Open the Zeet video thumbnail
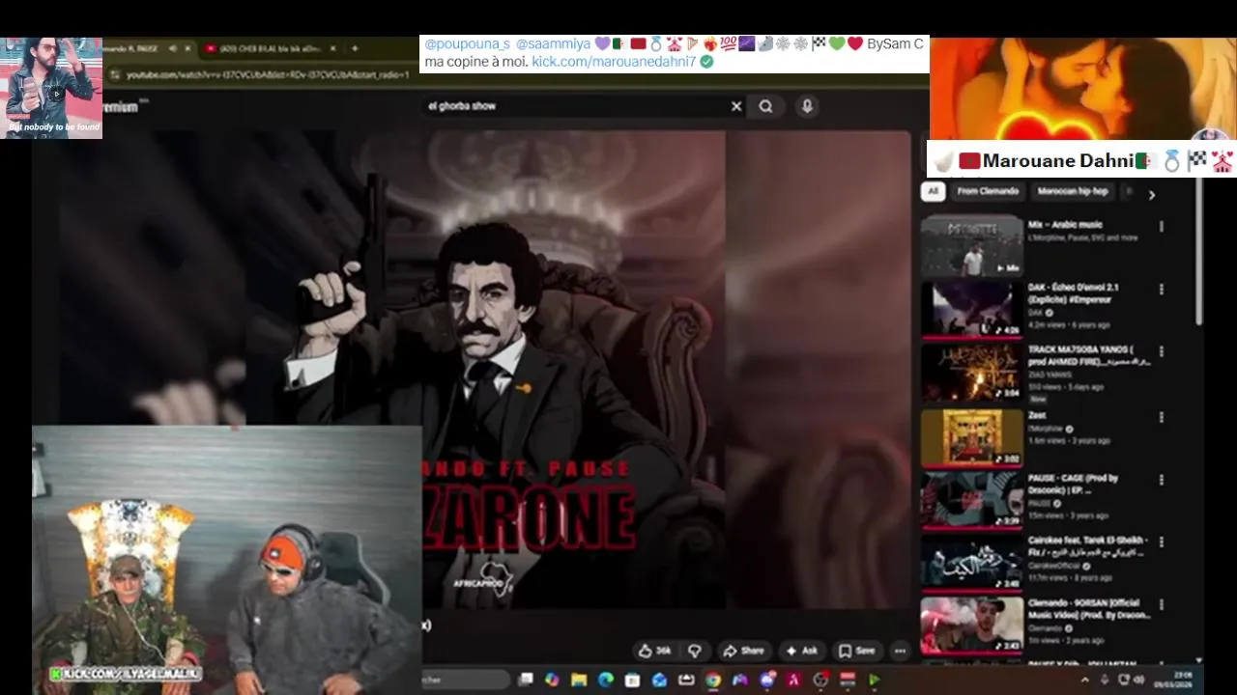Viewport: 1237px width, 695px height. (x=971, y=436)
